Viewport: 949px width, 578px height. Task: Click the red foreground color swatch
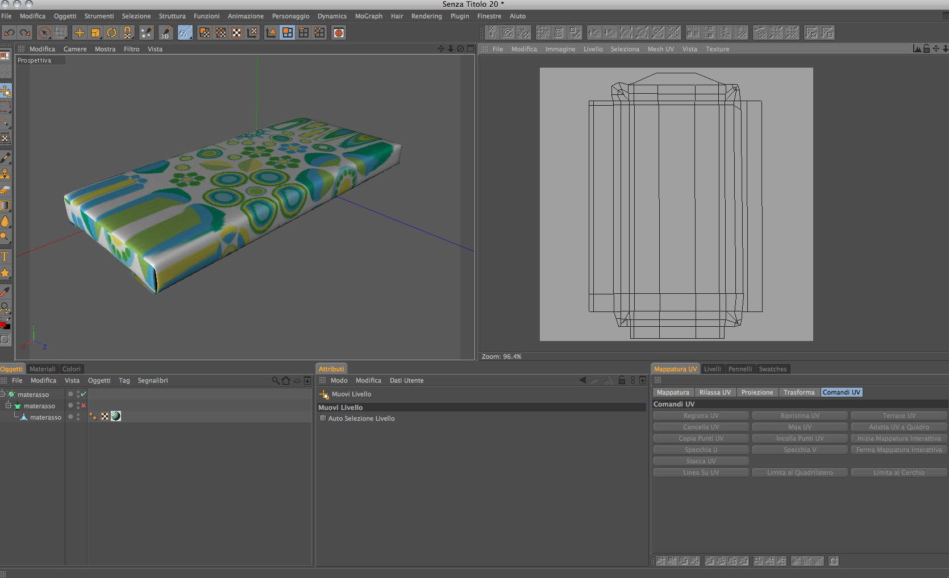pos(3,325)
